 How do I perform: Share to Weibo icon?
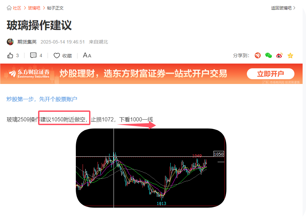pyautogui.click(x=279, y=56)
